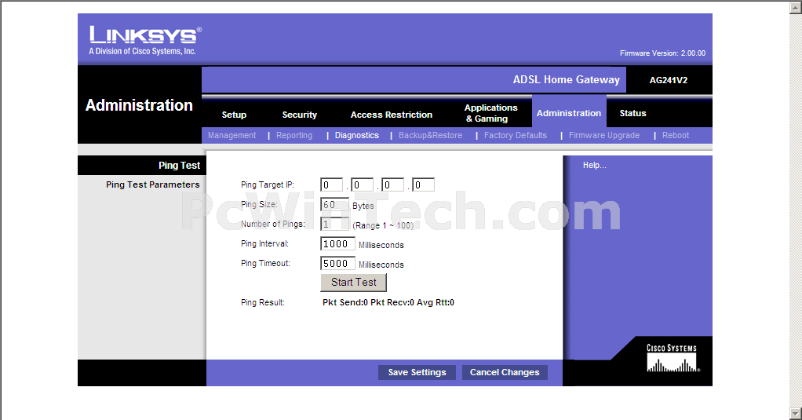Click the 'Ping Test' section heading

coord(179,165)
